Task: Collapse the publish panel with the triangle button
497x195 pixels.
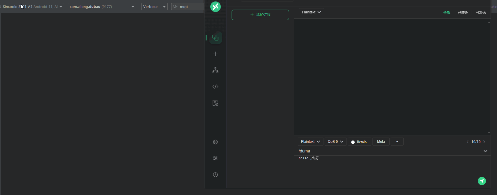Action: pyautogui.click(x=397, y=142)
